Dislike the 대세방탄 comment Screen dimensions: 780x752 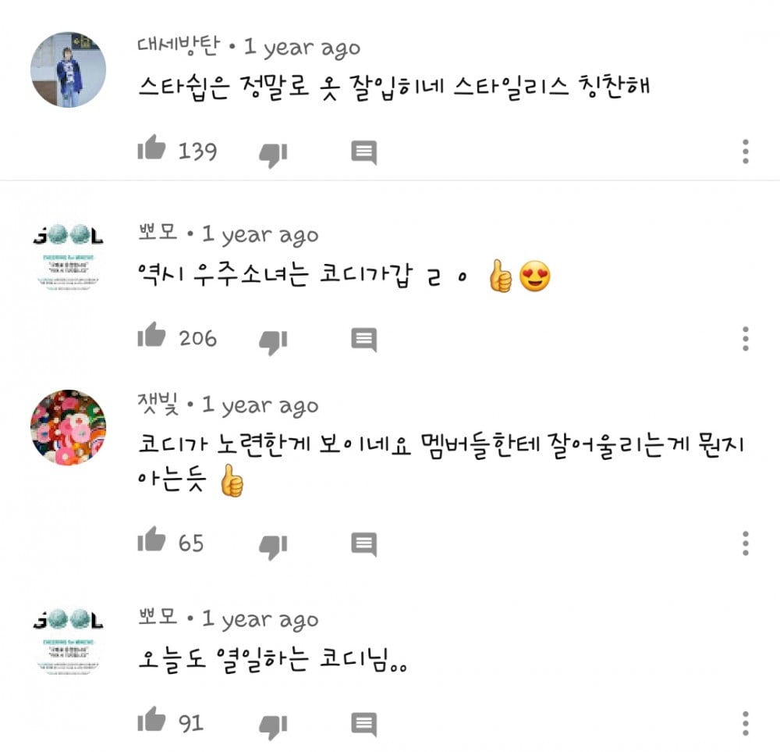click(273, 155)
